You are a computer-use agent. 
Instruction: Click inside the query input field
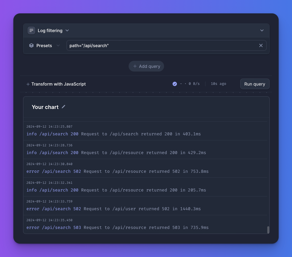tap(150, 45)
